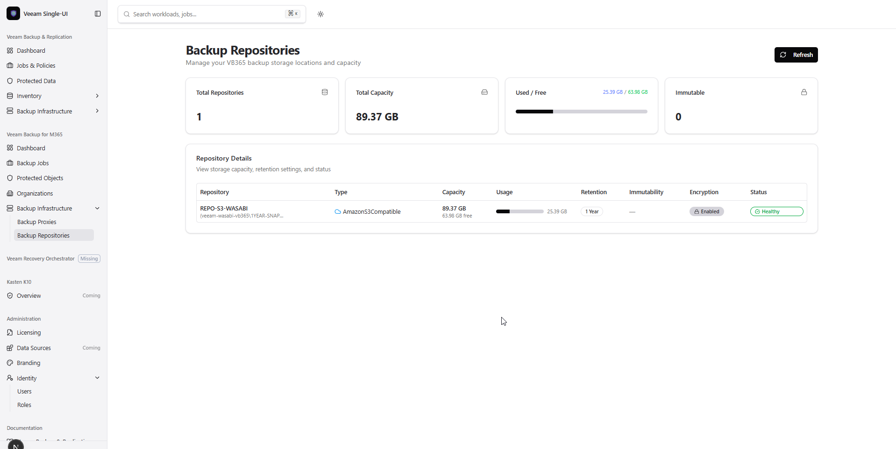
Task: Open the REPO-S3-WASABI repository link
Action: click(223, 208)
